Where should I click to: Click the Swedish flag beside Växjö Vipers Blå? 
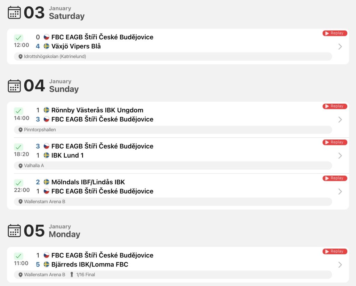click(x=46, y=46)
